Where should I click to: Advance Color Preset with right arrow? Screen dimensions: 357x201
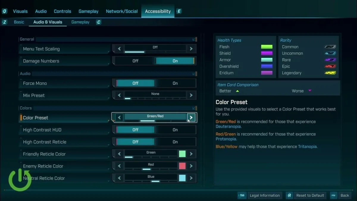pyautogui.click(x=191, y=118)
